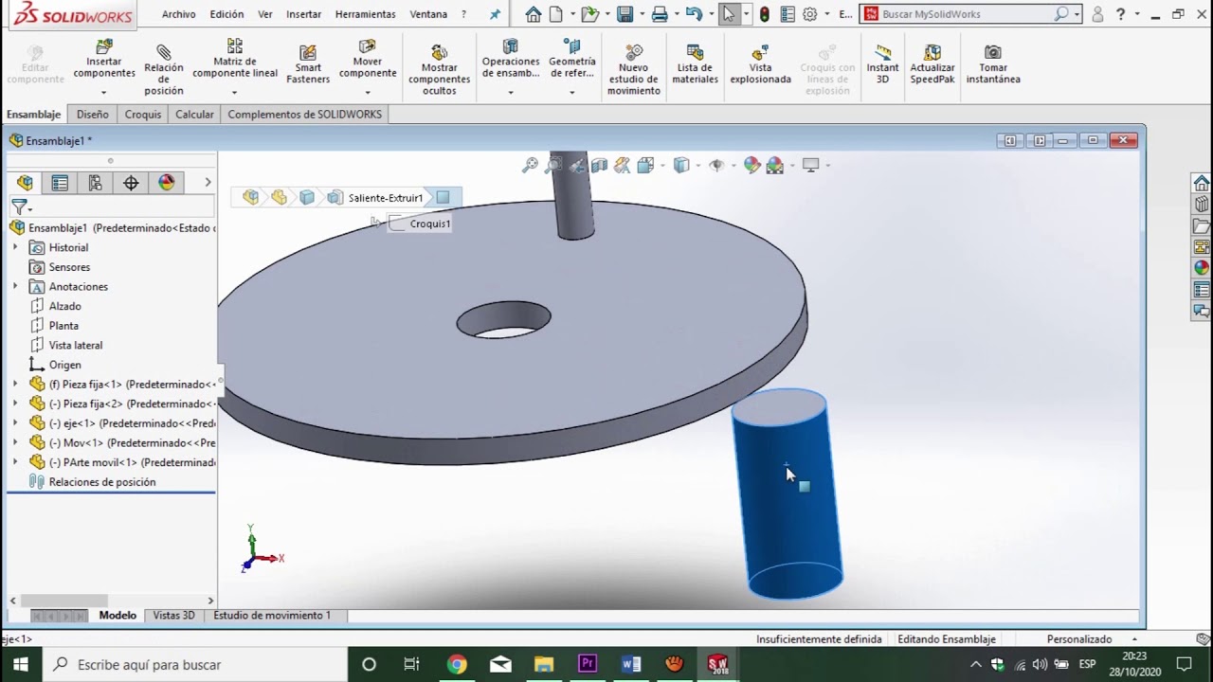Screen dimensions: 1213x682
Task: Open Lista de materiales
Action: click(x=695, y=64)
